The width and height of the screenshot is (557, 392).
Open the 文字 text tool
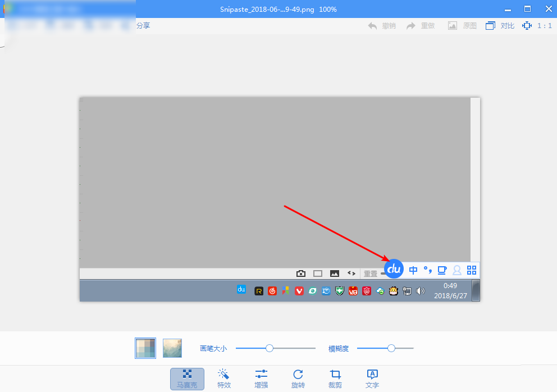[372, 379]
